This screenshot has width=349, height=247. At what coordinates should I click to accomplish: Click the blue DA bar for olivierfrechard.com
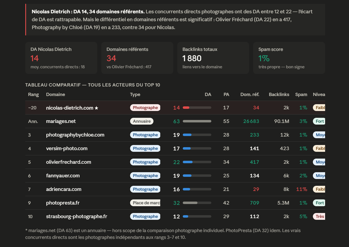tap(188, 162)
